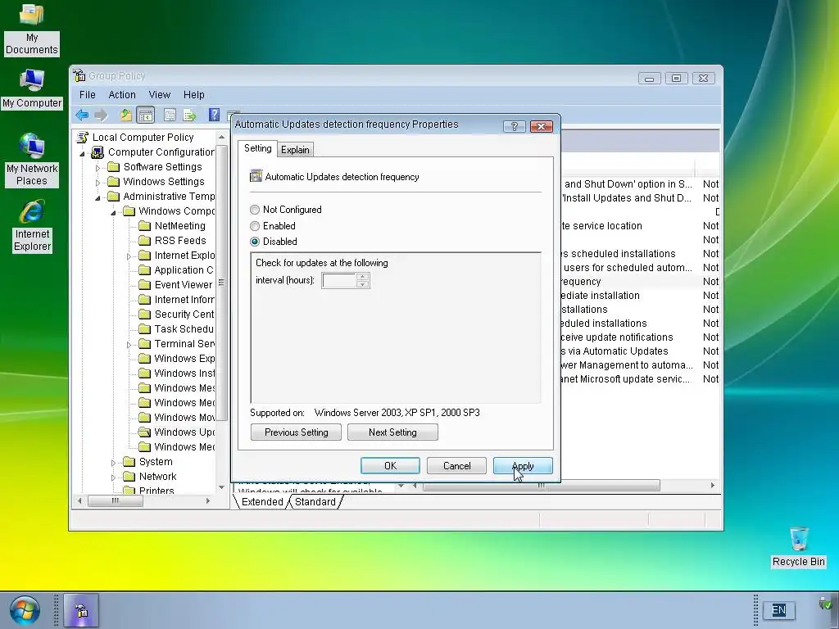Toggle the Show/Hide Console Tree icon
Viewport: 839px width, 629px height.
[x=145, y=115]
